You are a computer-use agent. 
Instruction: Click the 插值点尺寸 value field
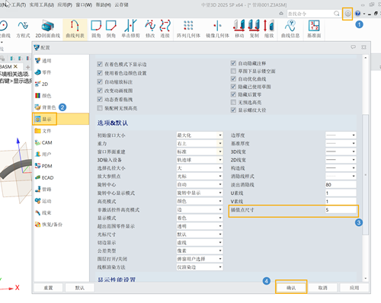(341, 210)
